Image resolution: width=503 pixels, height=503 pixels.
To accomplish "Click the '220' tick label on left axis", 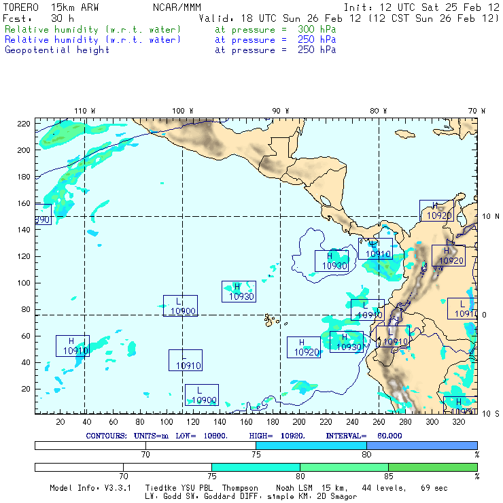I will coord(24,124).
